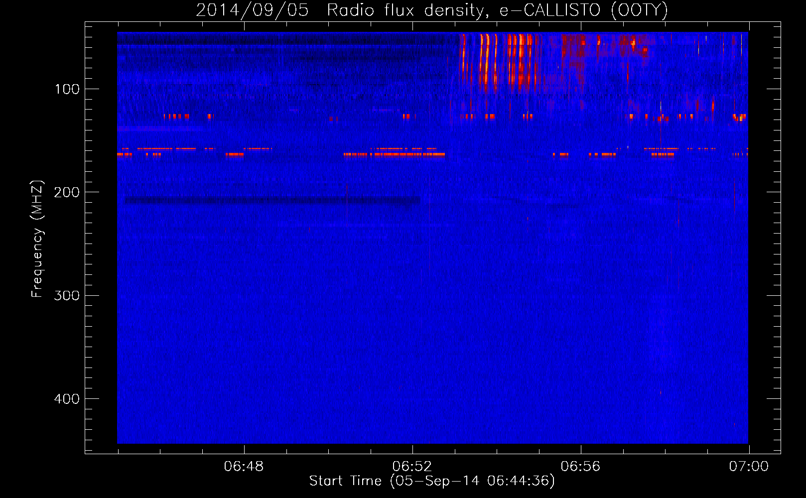Click the 200 MHz frequency tick label
Viewport: 806px width, 498px height.
(x=67, y=192)
